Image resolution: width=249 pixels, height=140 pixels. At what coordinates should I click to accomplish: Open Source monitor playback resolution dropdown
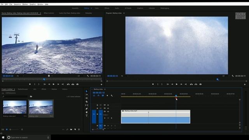pyautogui.click(x=81, y=76)
